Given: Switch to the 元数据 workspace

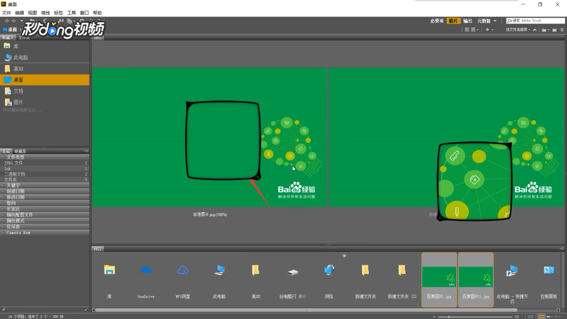Looking at the screenshot, I should pyautogui.click(x=484, y=21).
